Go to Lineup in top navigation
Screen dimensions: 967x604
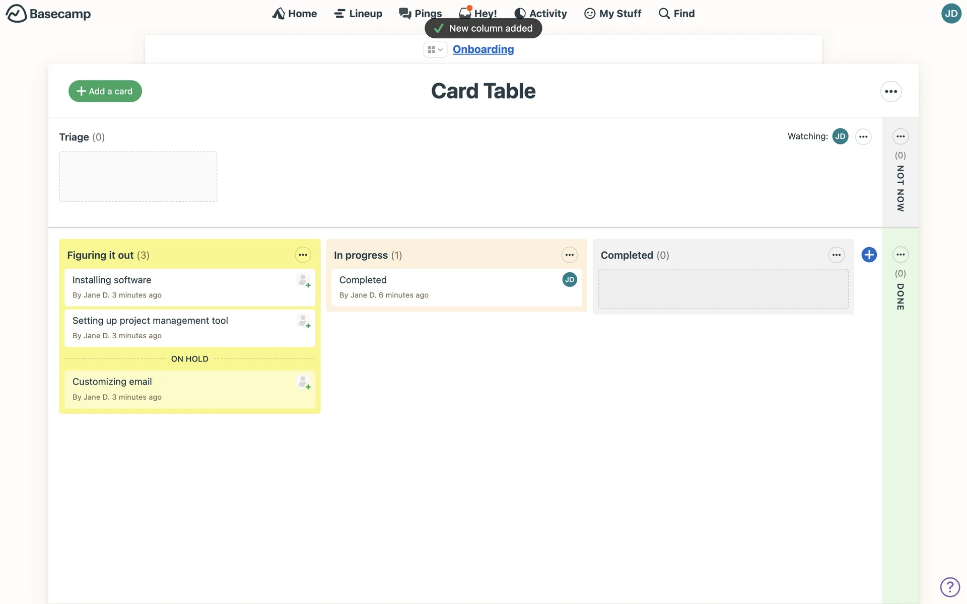pyautogui.click(x=358, y=14)
